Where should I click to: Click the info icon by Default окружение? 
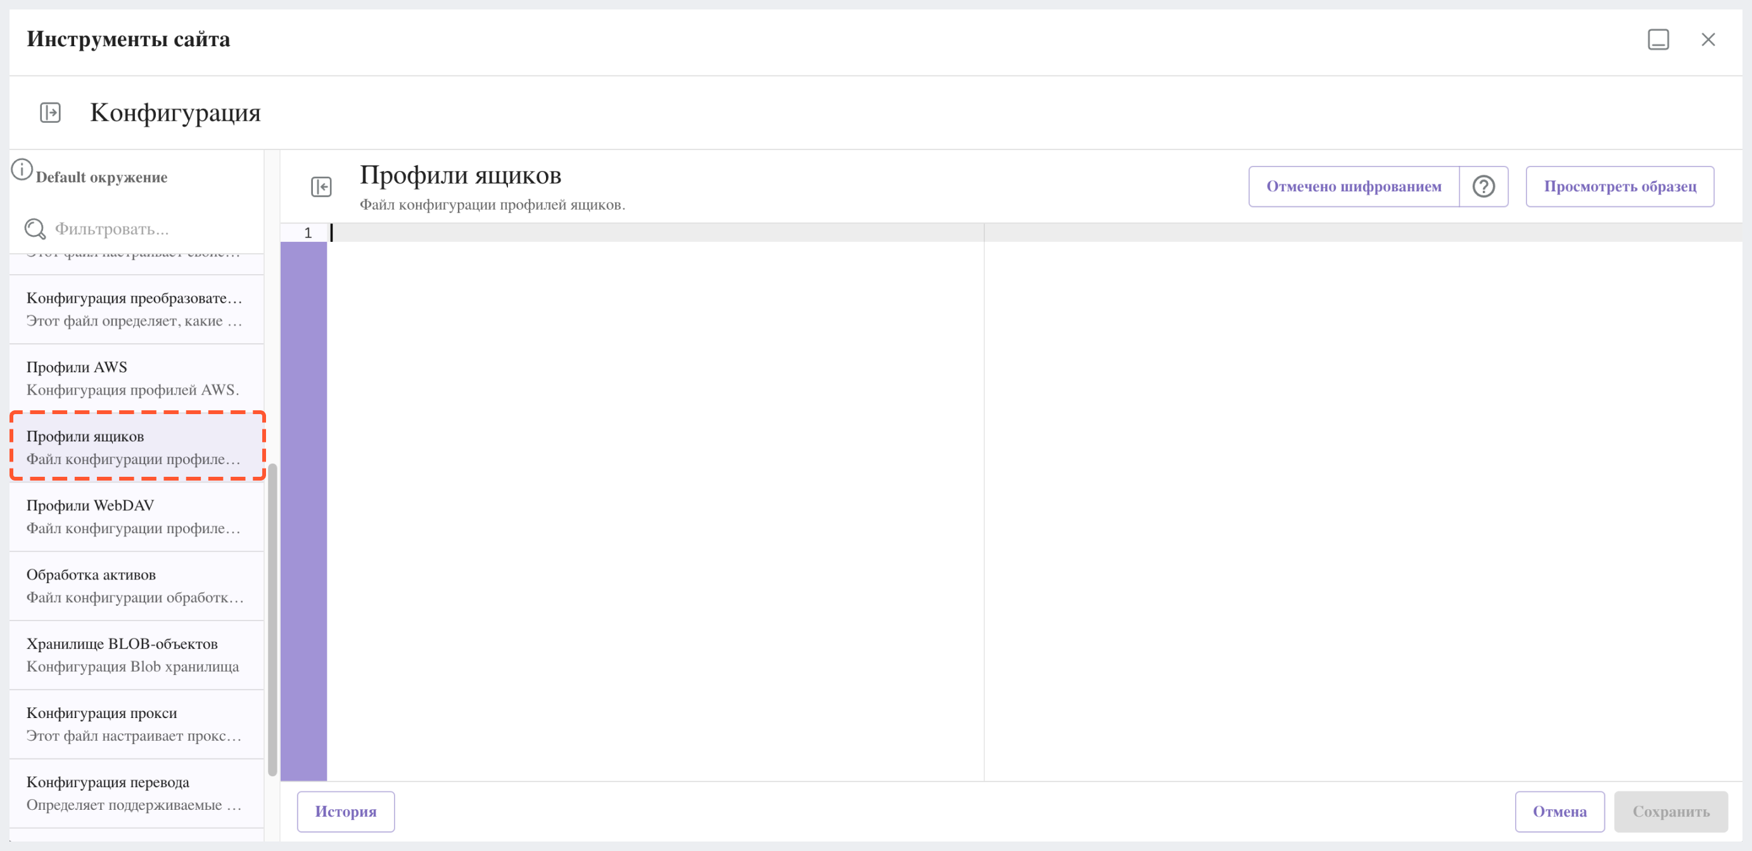click(x=22, y=169)
